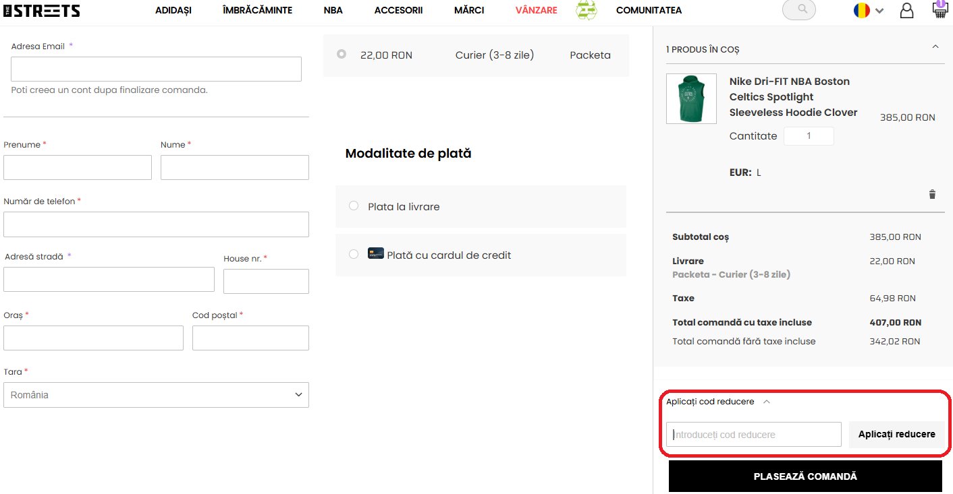This screenshot has width=953, height=494.
Task: Collapse the Aplicați cod reducere section
Action: (766, 402)
